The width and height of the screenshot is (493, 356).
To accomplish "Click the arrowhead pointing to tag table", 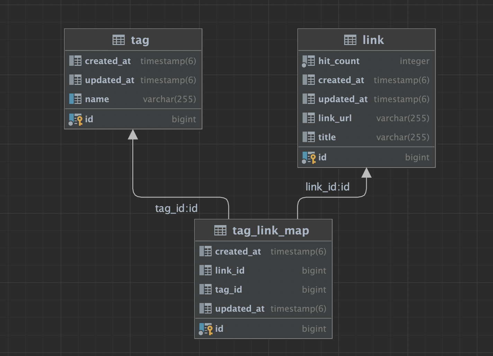I will pyautogui.click(x=133, y=134).
